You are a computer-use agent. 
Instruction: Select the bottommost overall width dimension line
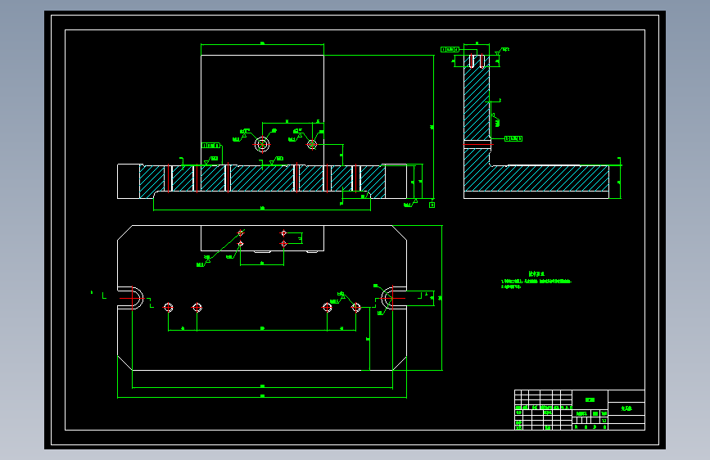262,397
